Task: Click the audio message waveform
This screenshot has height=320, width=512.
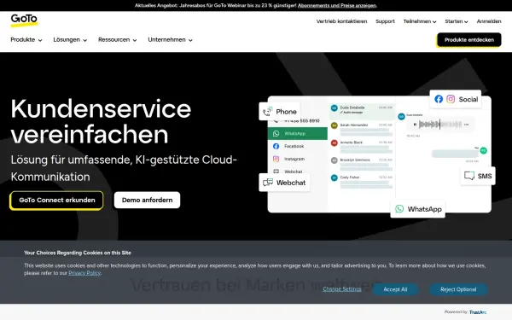Action: click(x=440, y=125)
